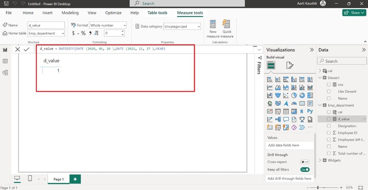
Task: Check the Designation field checkbox
Action: point(329,126)
